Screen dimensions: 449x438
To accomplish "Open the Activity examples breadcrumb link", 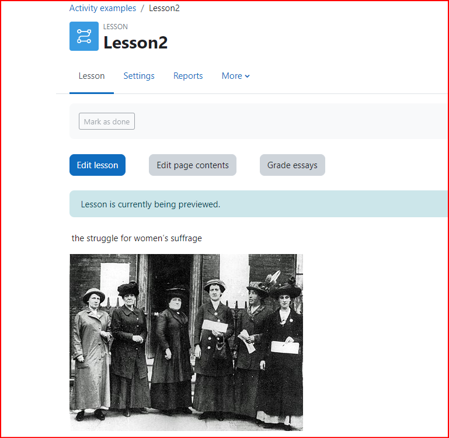I will click(x=103, y=8).
